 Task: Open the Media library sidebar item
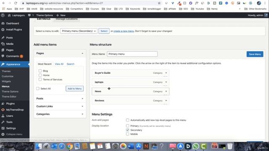point(10,44)
